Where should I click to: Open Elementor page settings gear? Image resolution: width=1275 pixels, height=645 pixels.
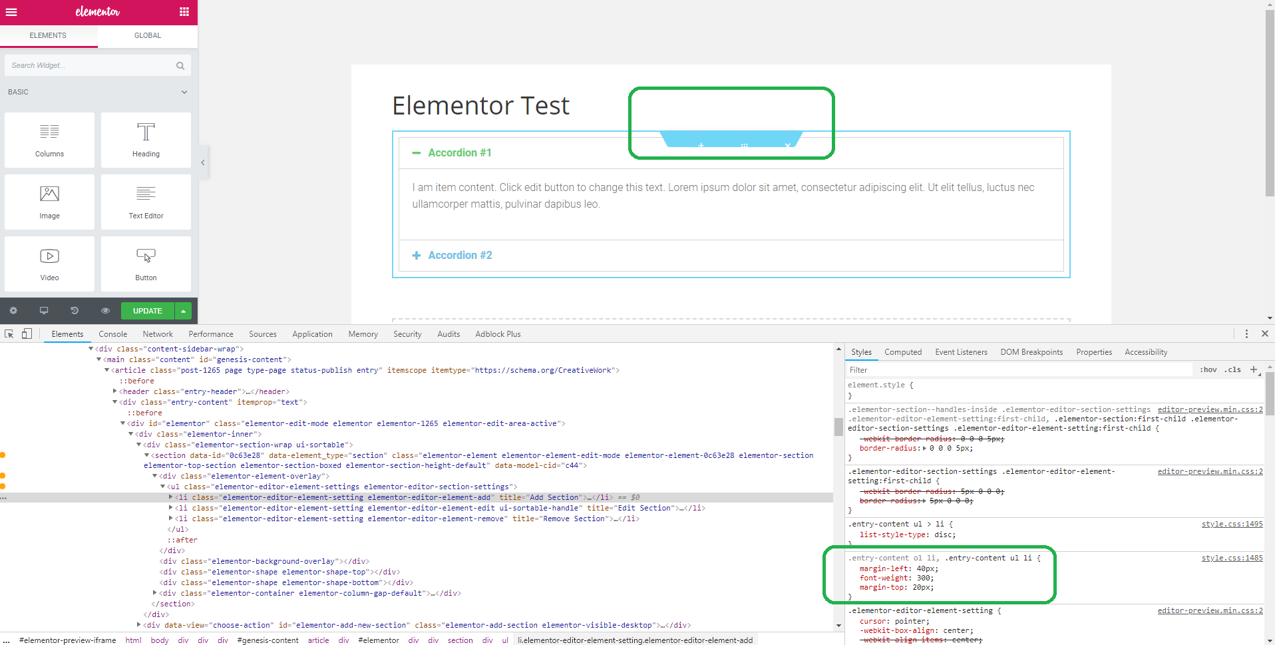click(x=13, y=311)
